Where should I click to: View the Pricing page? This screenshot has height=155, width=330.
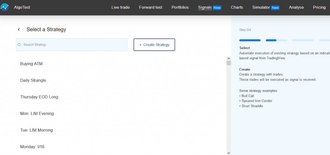point(319,7)
